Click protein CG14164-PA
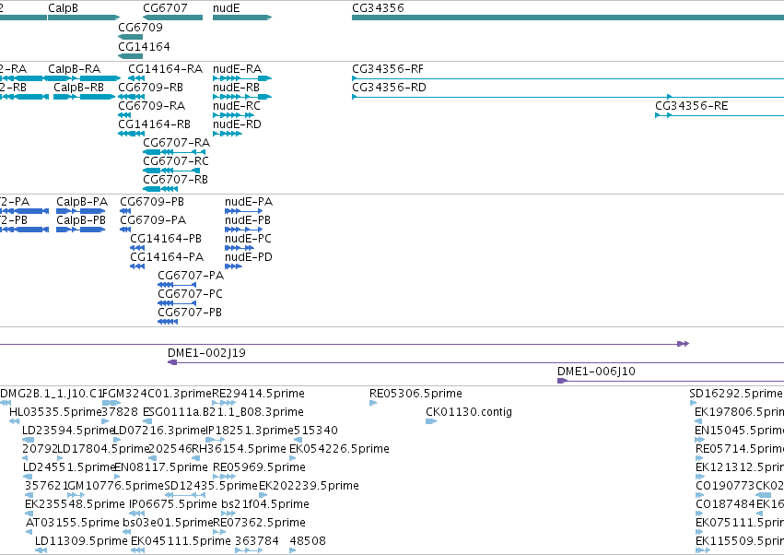 coord(137,266)
